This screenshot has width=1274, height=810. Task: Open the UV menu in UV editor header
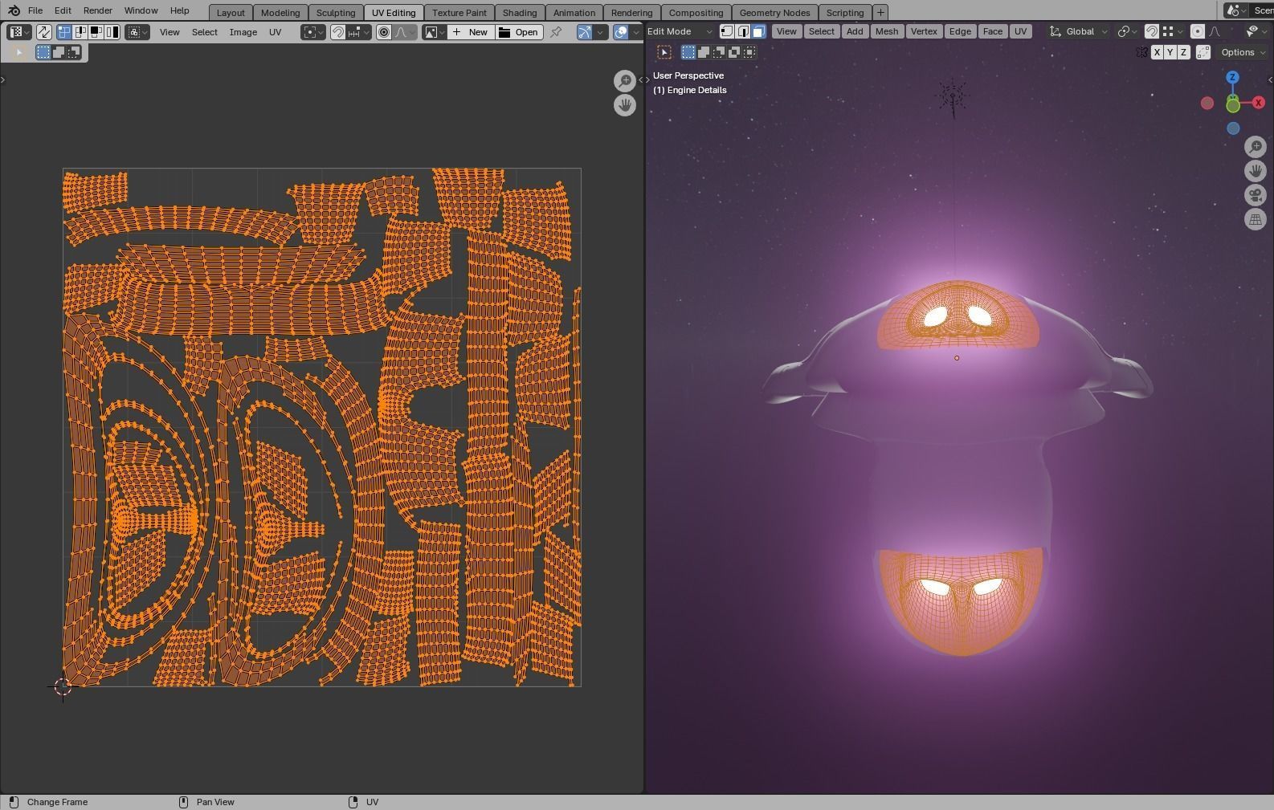point(276,32)
